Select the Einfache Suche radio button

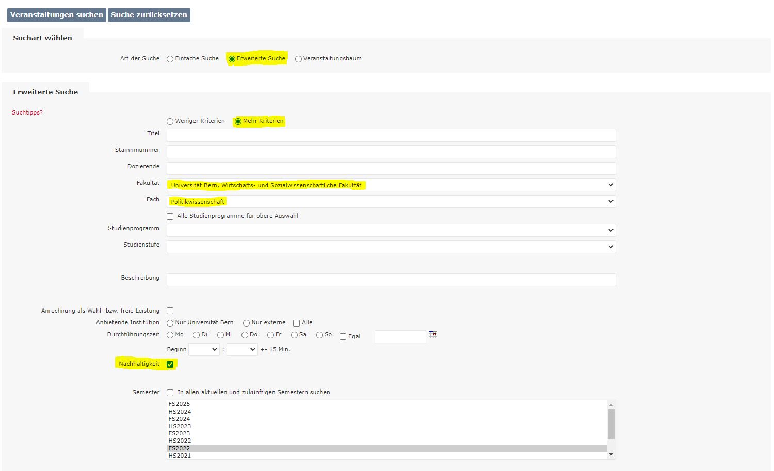coord(170,59)
